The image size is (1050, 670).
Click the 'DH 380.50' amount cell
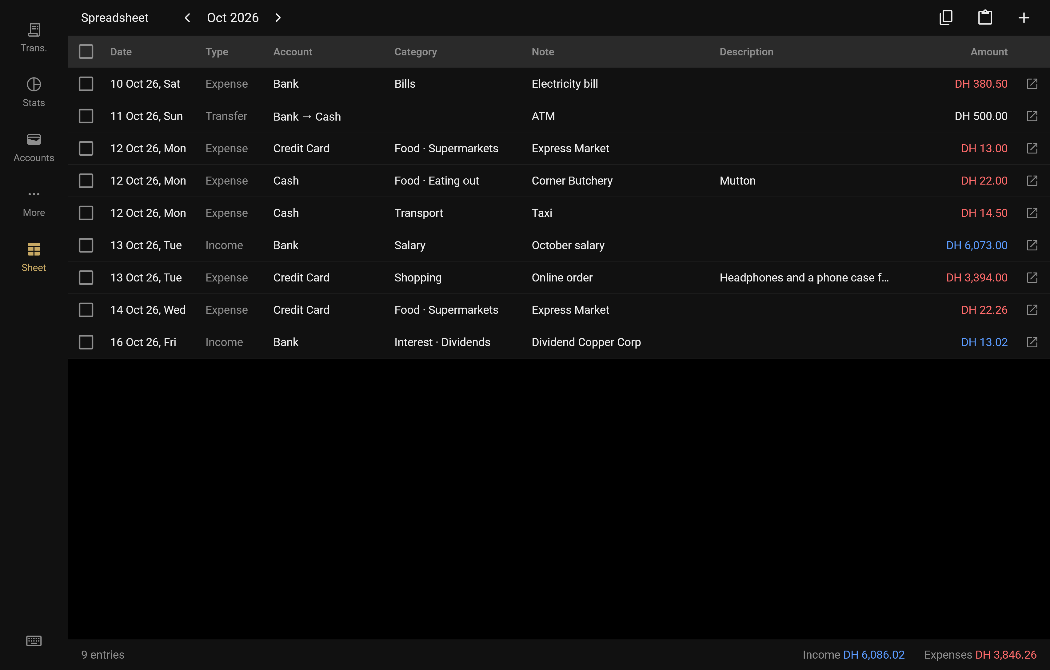tap(981, 84)
